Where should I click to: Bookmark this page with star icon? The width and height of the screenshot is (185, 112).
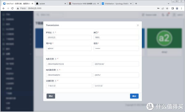point(167,8)
